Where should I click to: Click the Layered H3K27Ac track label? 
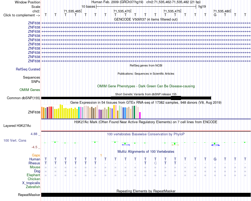(x=17, y=126)
